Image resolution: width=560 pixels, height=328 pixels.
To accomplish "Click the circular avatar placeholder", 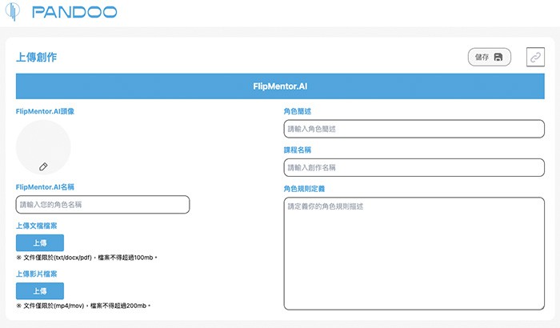I will 43,146.
